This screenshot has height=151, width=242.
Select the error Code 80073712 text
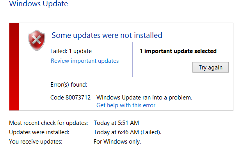pos(70,98)
